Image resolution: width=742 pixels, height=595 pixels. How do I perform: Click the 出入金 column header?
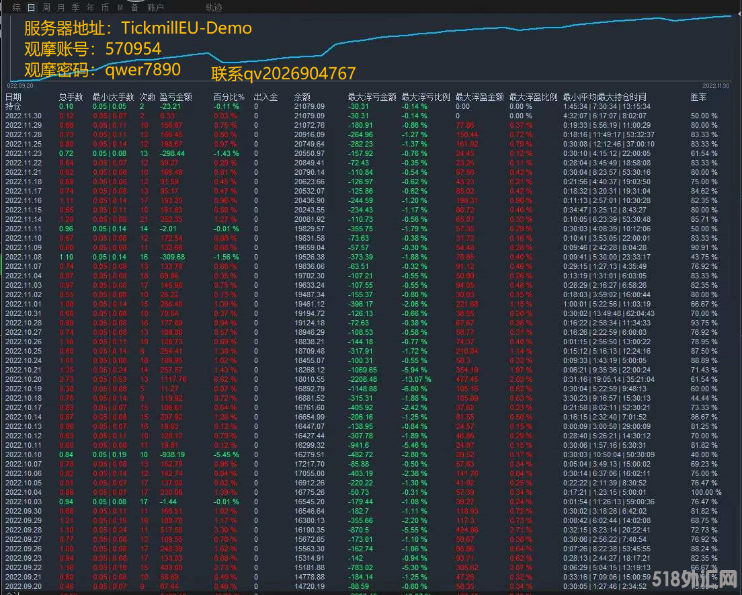[x=265, y=97]
